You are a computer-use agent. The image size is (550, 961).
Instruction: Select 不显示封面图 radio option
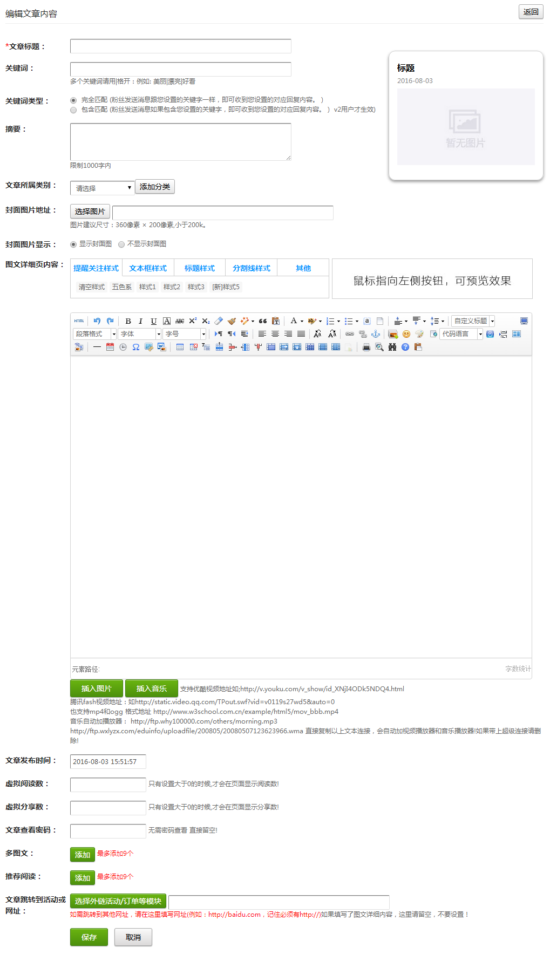coord(121,244)
